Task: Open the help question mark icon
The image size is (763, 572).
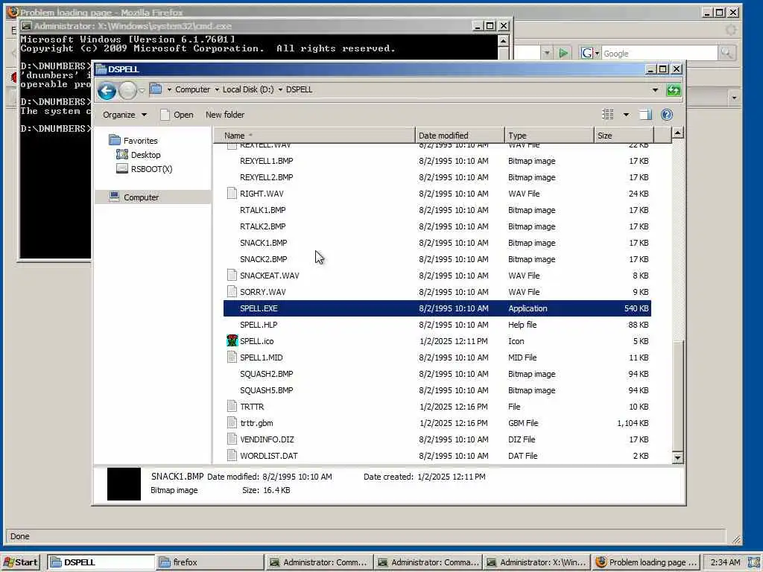Action: click(667, 115)
